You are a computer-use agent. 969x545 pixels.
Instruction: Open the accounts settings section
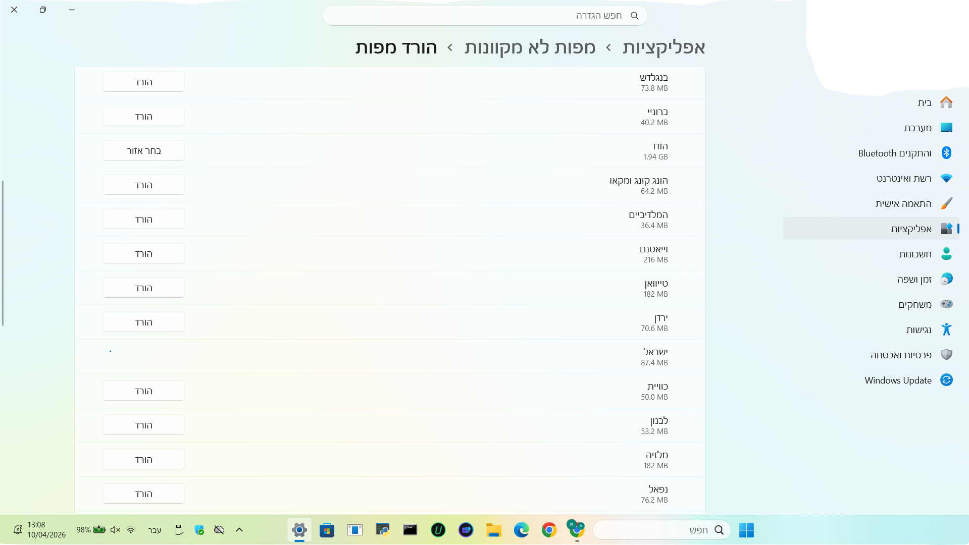pos(915,254)
